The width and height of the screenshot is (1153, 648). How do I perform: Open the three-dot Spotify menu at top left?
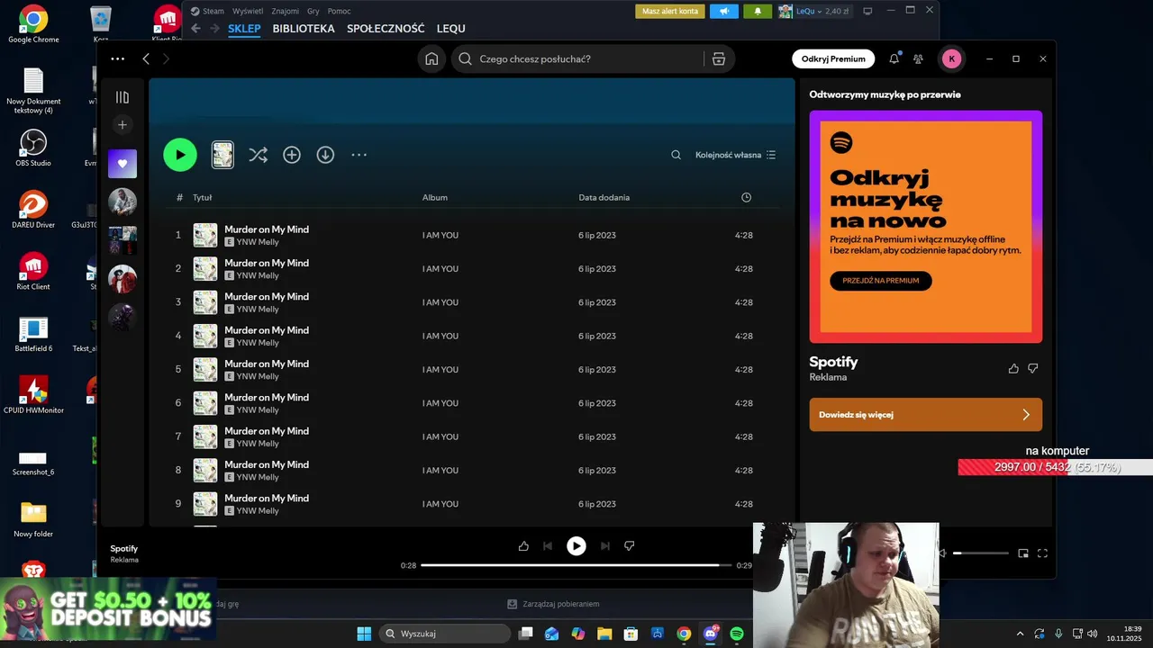tap(118, 58)
